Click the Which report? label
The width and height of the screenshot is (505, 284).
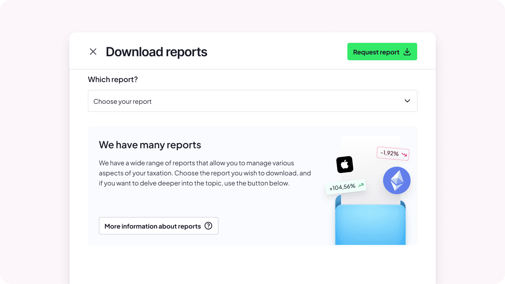pos(113,79)
